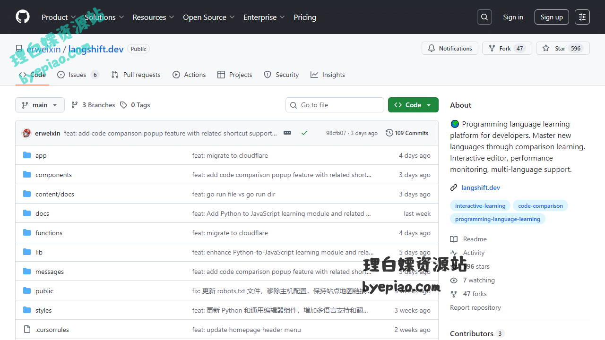Expand the Enterprise menu

[264, 17]
